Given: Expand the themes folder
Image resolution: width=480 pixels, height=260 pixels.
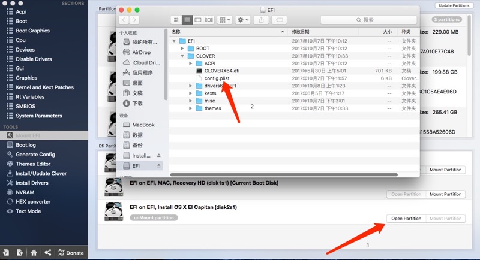Looking at the screenshot, I should (190, 108).
